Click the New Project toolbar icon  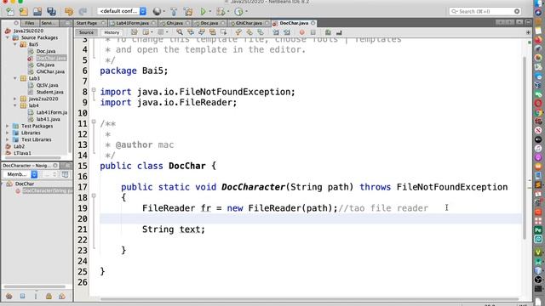tap(24, 11)
